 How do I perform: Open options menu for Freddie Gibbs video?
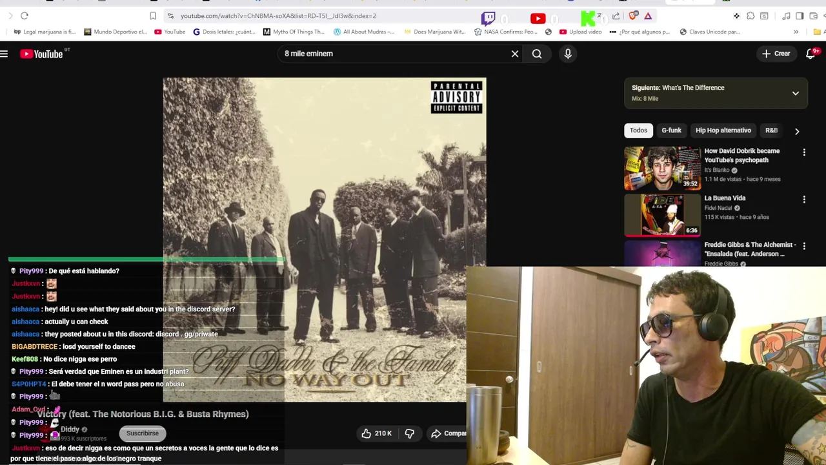point(804,245)
